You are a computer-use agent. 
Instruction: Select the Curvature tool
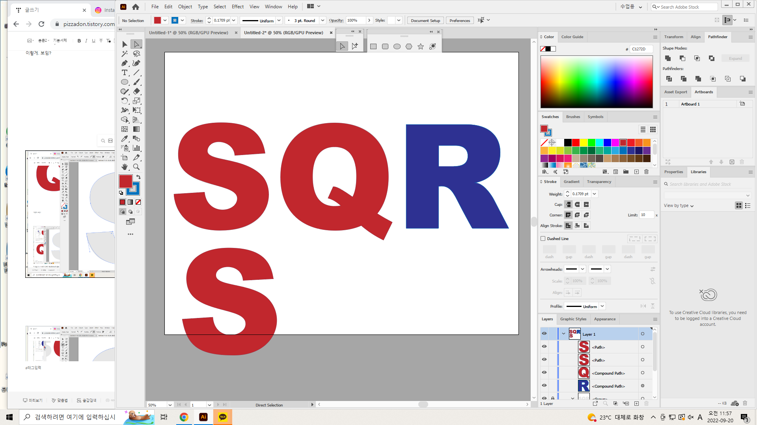136,63
